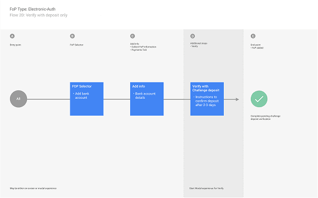Click the step E circle badge

253,36
